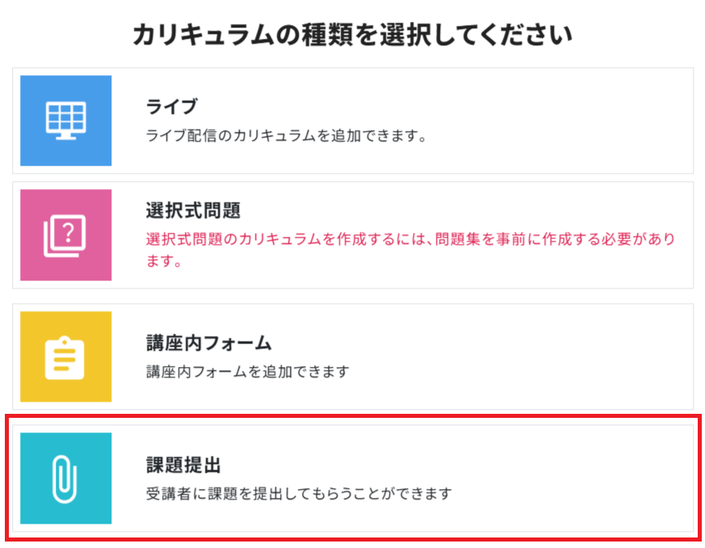This screenshot has width=705, height=548.
Task: Select the 選択式問題 title text
Action: [x=193, y=211]
